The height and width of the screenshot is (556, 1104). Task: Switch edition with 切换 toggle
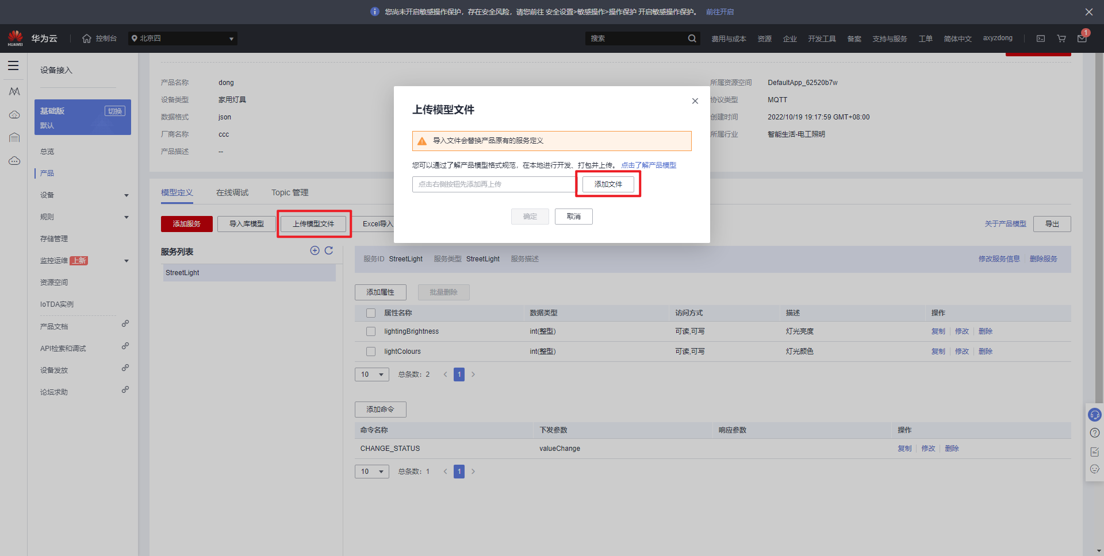(x=115, y=111)
